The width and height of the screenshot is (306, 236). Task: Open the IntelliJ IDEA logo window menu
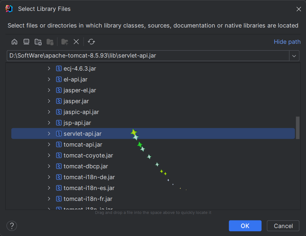(9, 9)
